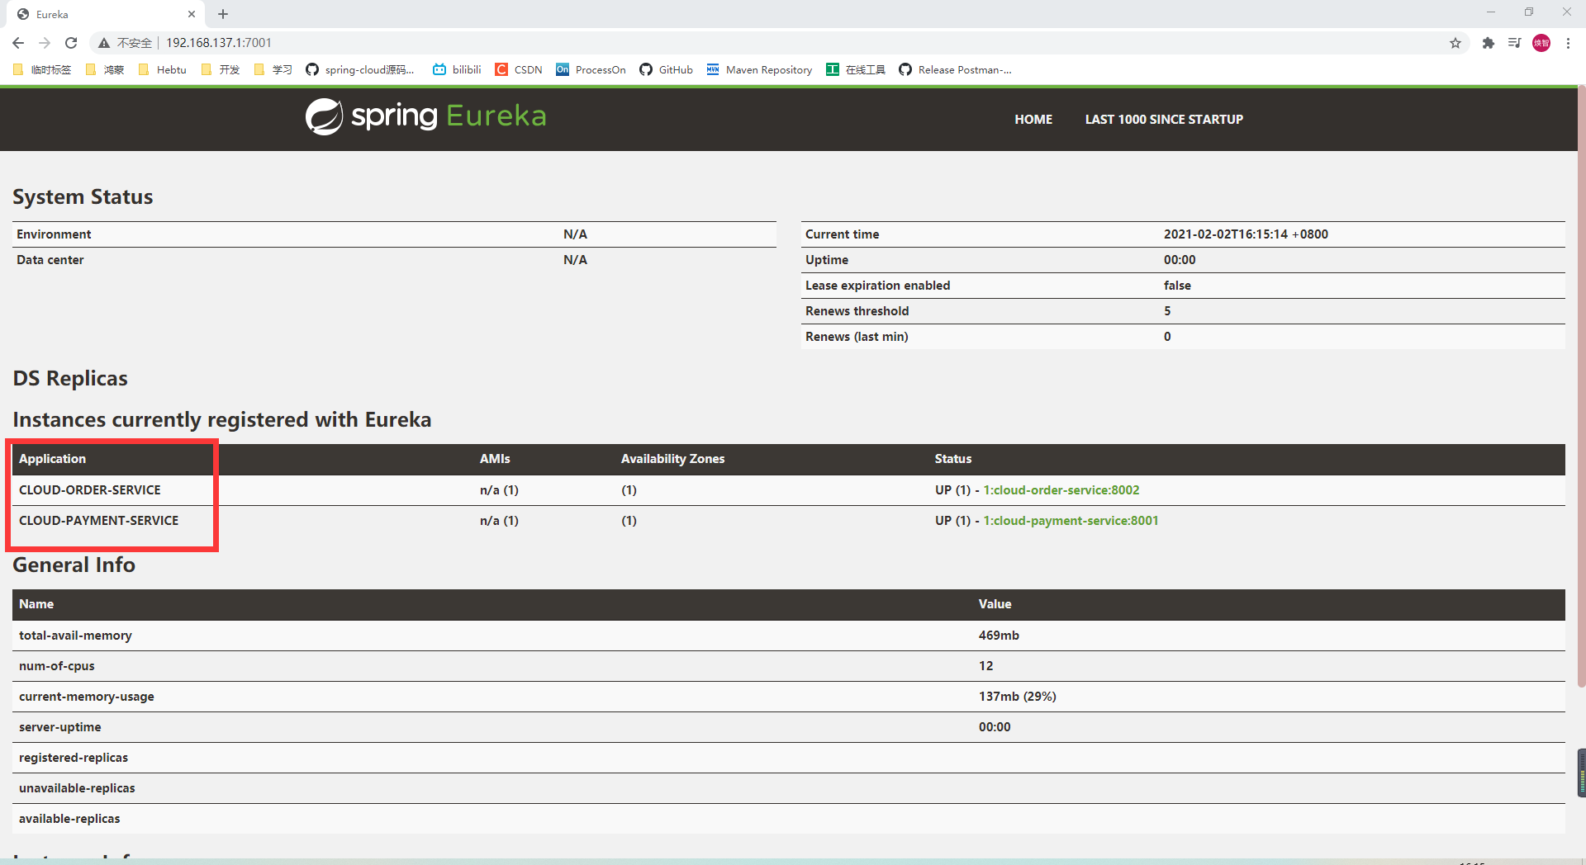The image size is (1586, 865).
Task: Bookmark this page with the star icon
Action: (1455, 43)
